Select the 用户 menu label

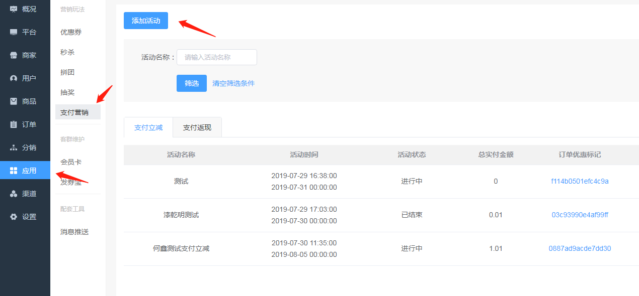coord(29,78)
